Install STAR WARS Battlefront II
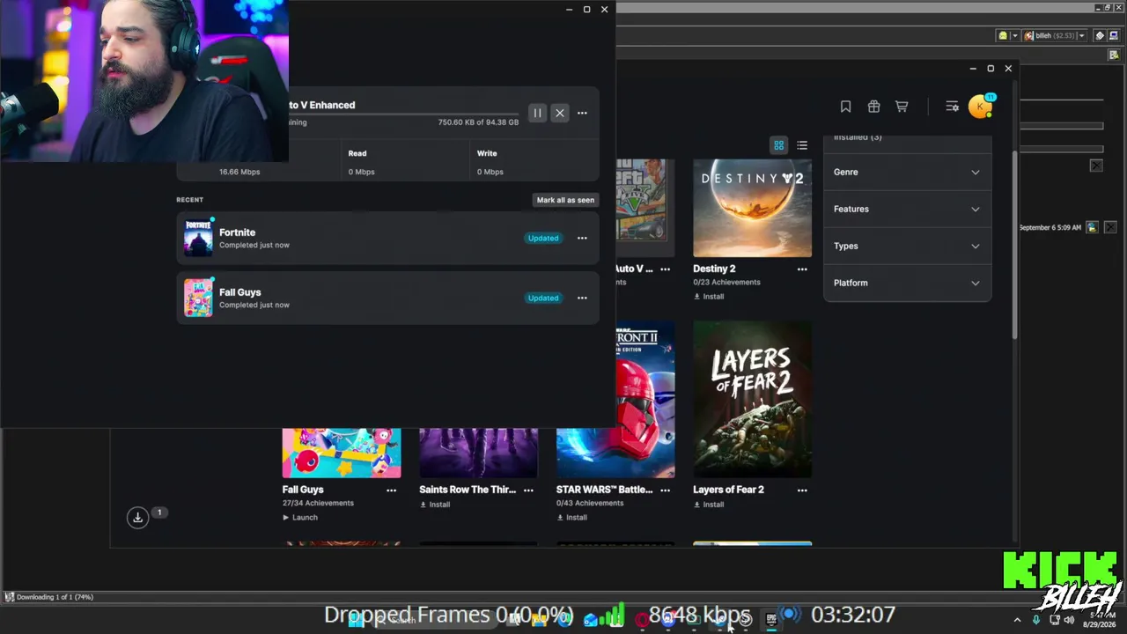The width and height of the screenshot is (1127, 634). [571, 518]
